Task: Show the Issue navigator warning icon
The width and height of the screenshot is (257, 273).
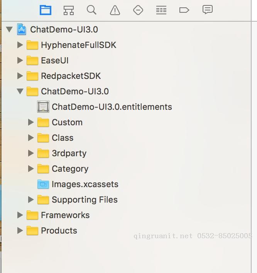Action: coord(115,10)
